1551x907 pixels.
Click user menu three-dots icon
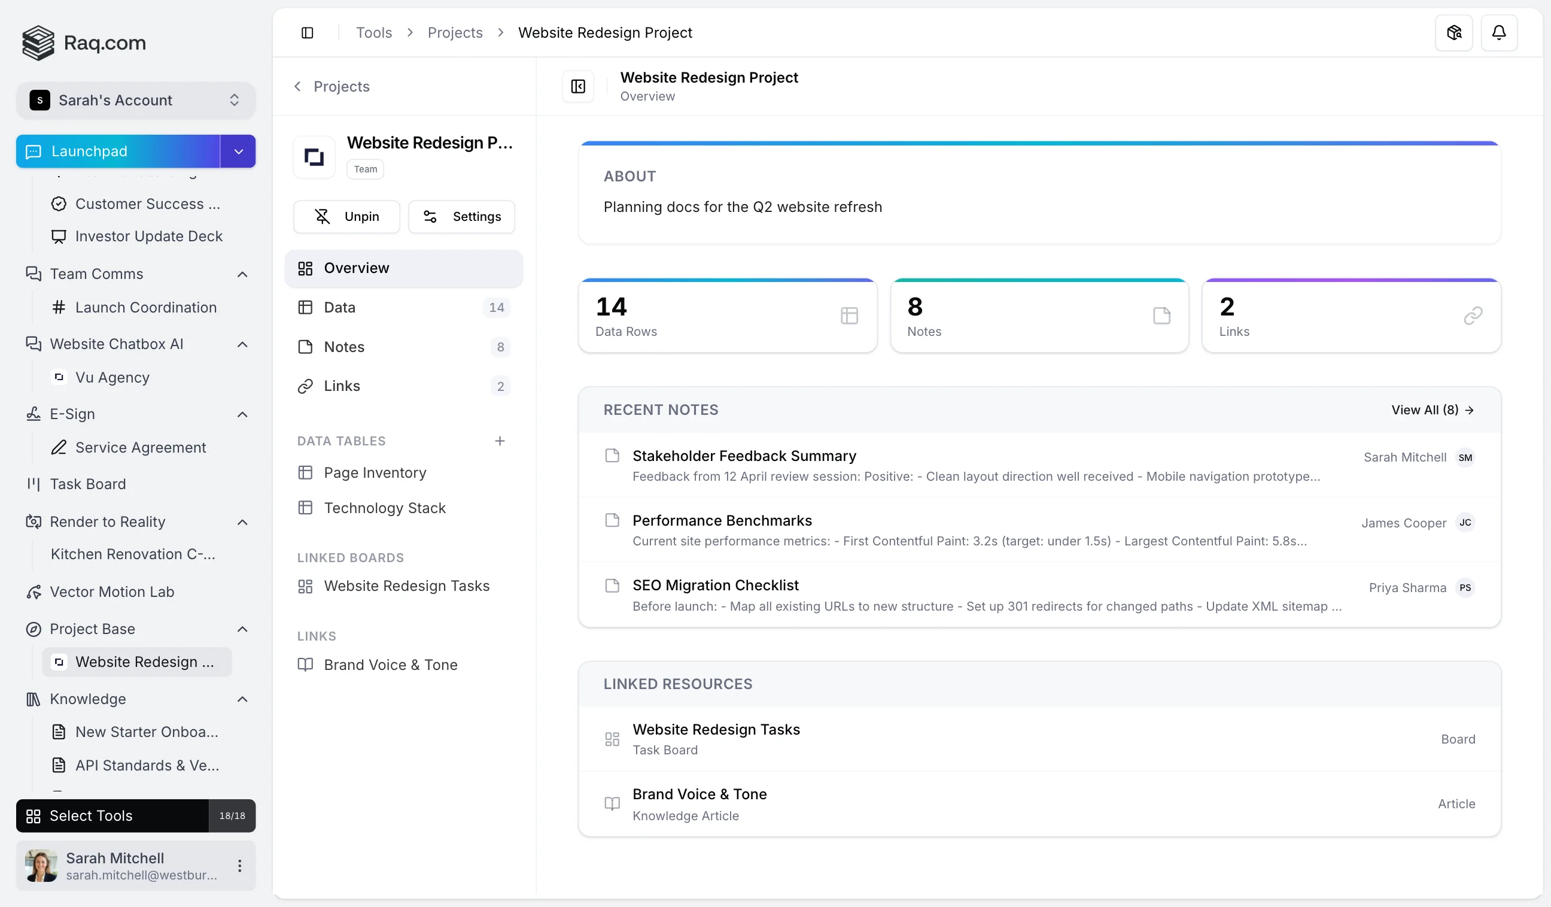239,865
